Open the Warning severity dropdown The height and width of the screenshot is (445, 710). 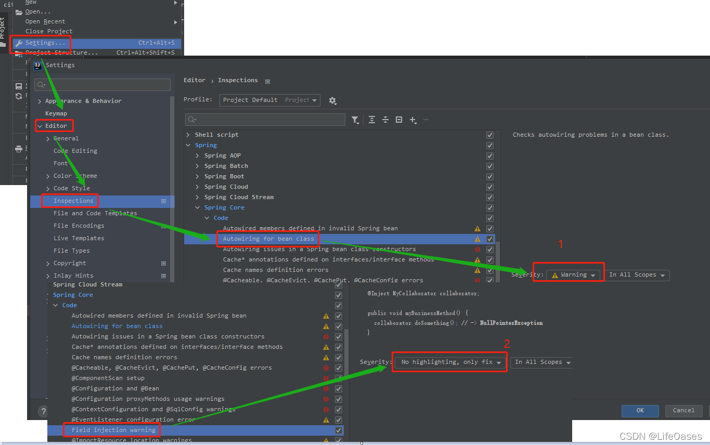point(573,275)
